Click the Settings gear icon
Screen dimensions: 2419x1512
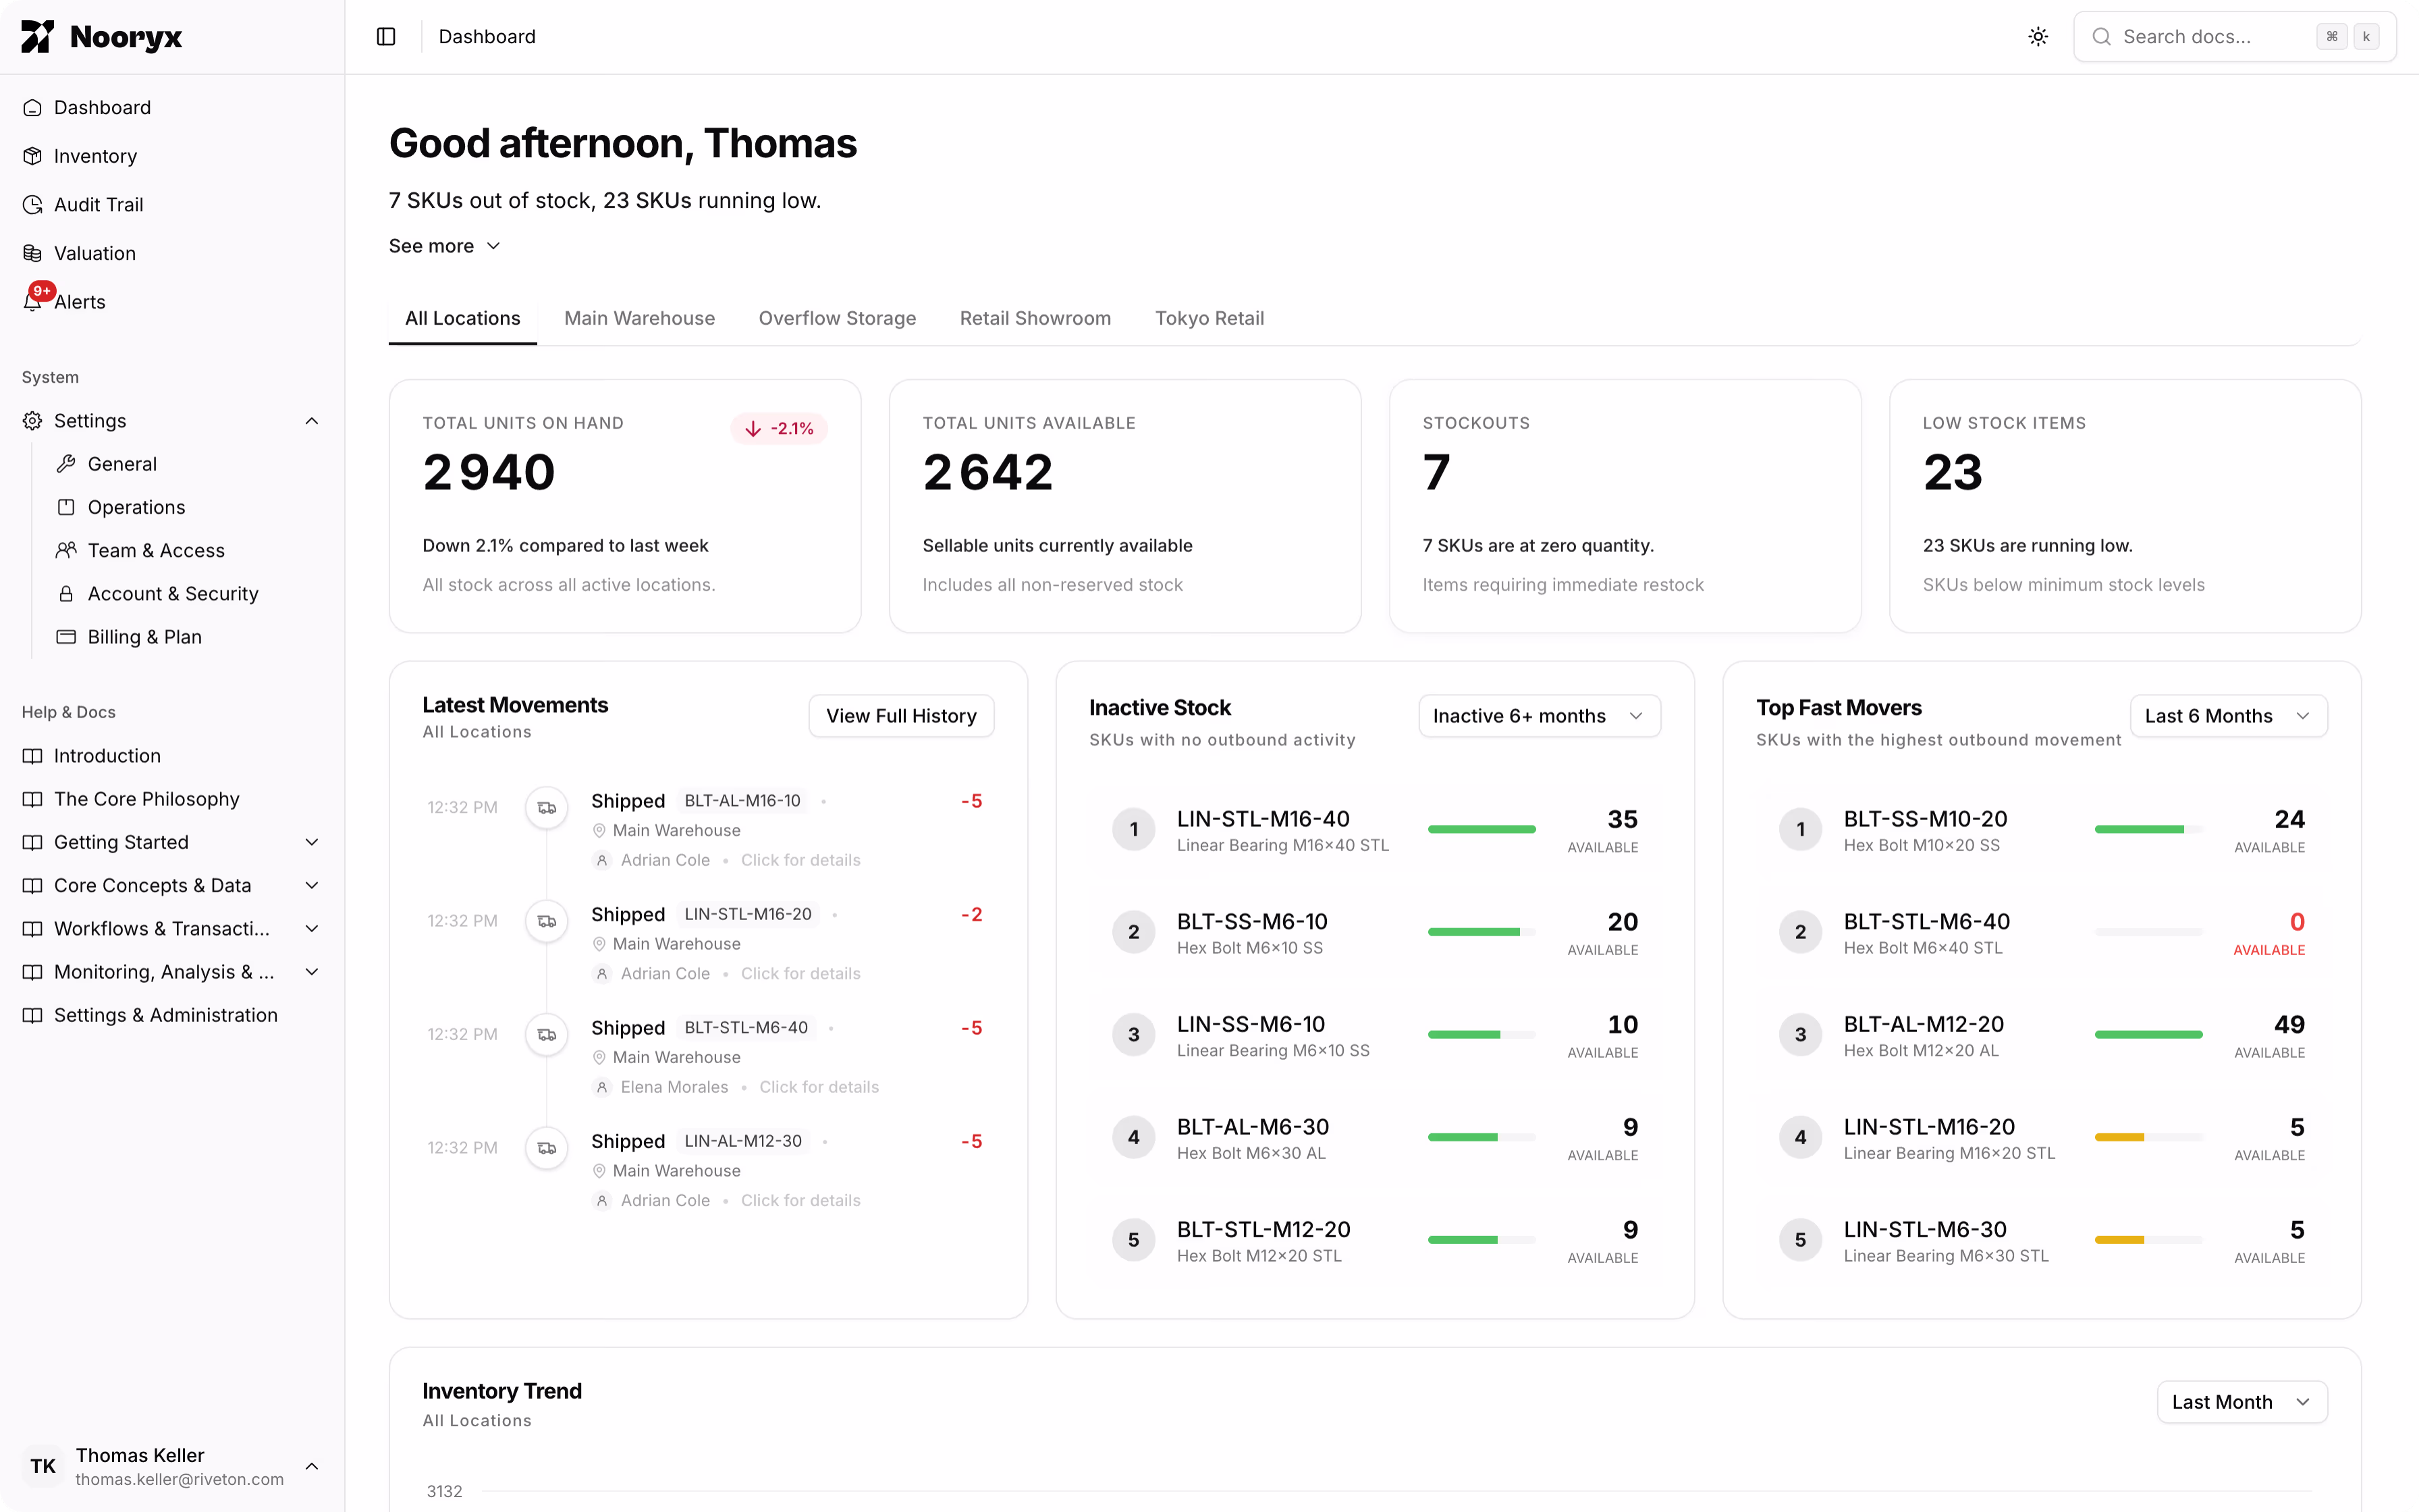32,420
